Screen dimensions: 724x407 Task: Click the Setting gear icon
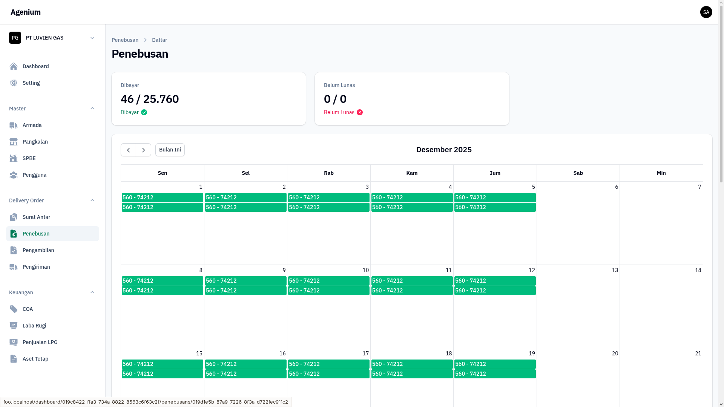(14, 83)
